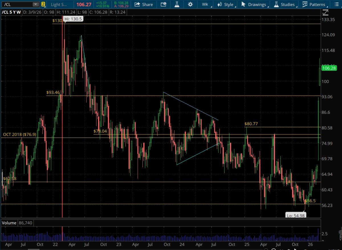342x250 pixels.
Task: Expand the /CL symbol dropdown arrow
Action: pyautogui.click(x=35, y=4)
